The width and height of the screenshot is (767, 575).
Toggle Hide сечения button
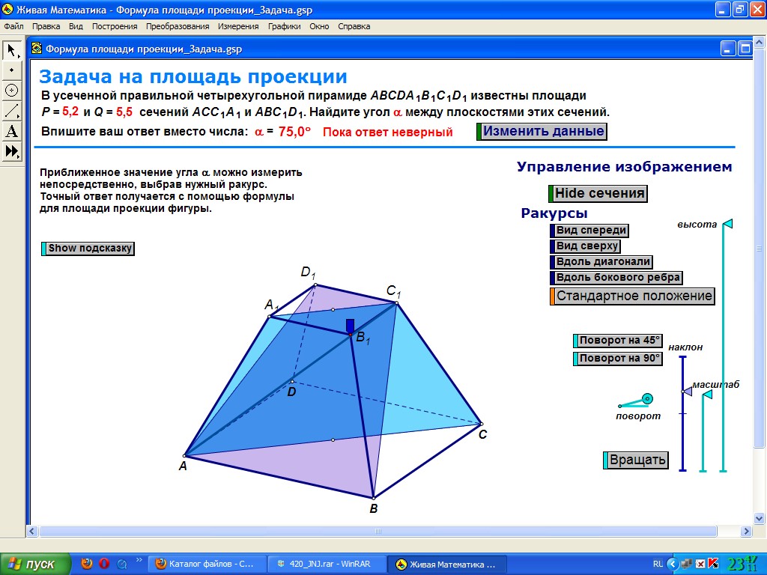click(x=598, y=193)
